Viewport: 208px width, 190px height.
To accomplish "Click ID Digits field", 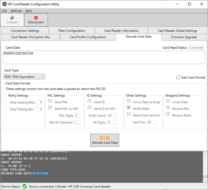I will point(112,122).
